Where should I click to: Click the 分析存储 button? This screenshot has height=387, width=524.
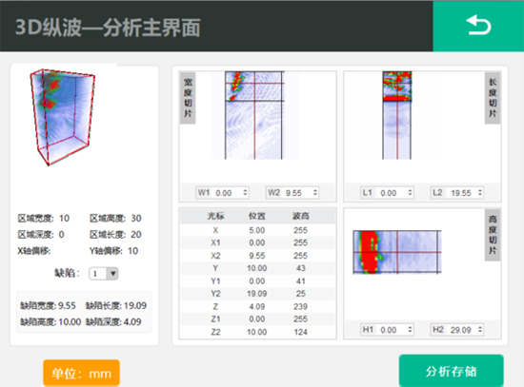tap(452, 371)
